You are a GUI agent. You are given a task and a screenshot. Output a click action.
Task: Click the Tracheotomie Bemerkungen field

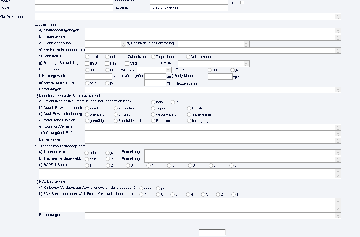[x=243, y=153]
